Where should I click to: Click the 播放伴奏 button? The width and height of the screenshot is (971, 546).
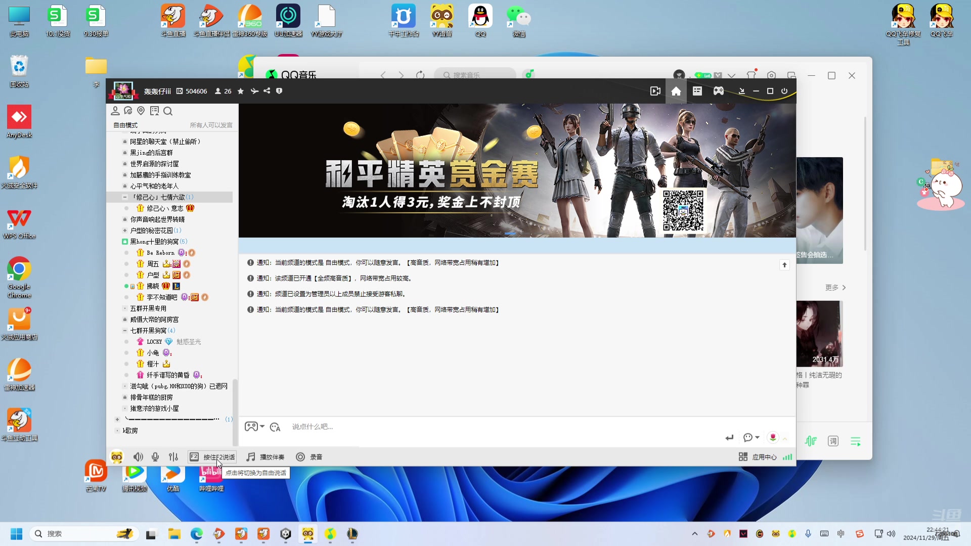coord(266,457)
